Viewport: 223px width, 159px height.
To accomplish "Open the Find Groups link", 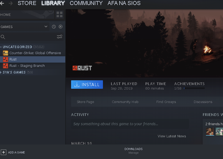I will pos(166,102).
